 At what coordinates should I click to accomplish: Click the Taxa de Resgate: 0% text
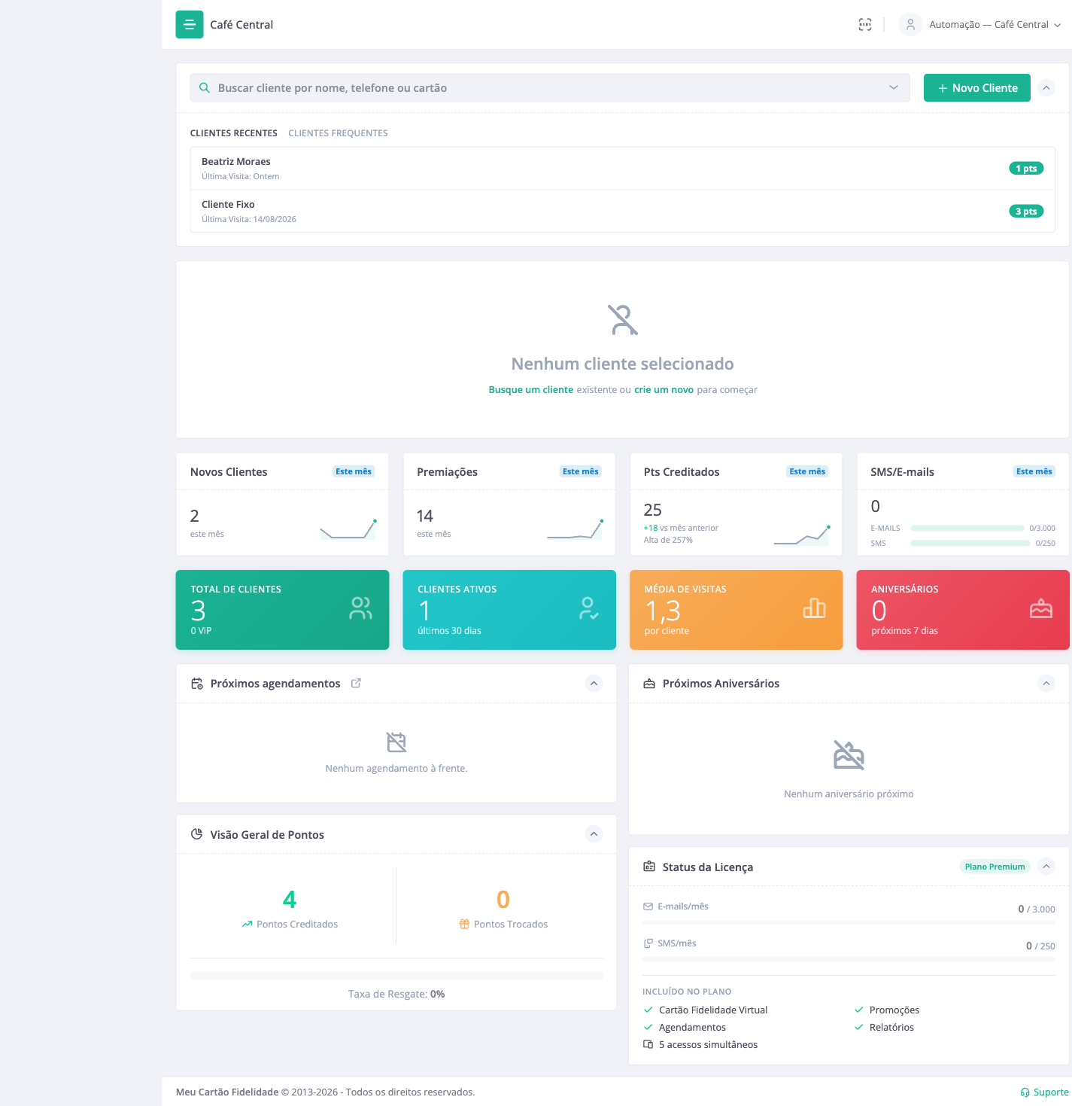click(x=396, y=994)
